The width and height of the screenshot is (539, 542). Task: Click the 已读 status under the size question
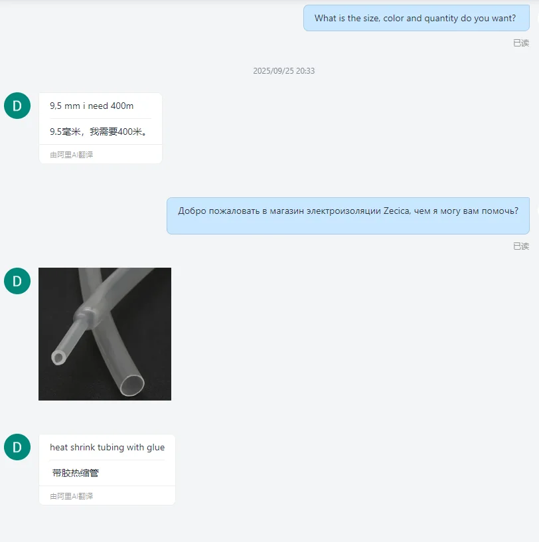521,43
